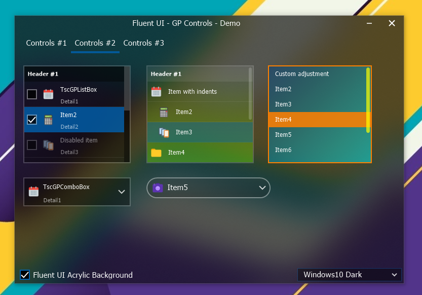Check the TscGPListBox item checkbox

pos(32,94)
